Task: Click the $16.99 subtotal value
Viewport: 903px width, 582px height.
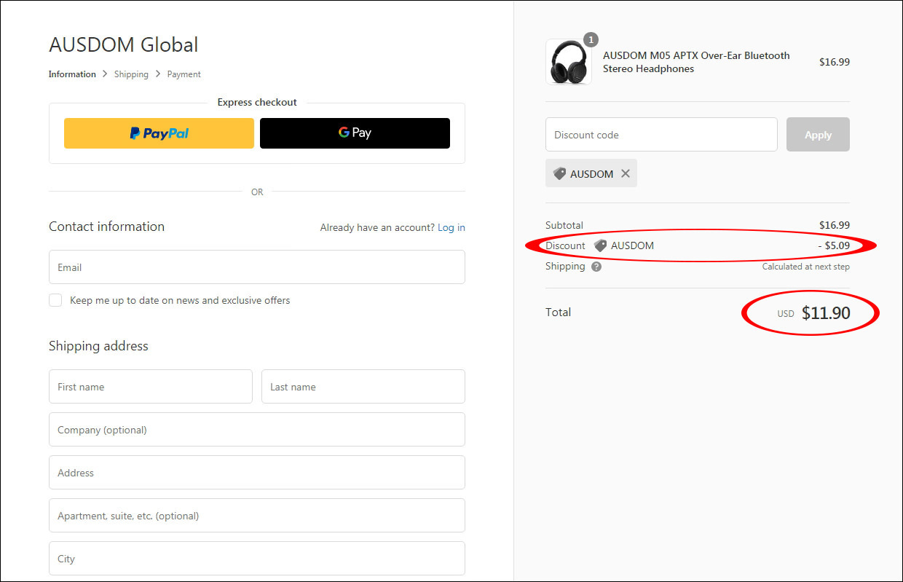Action: [x=835, y=226]
